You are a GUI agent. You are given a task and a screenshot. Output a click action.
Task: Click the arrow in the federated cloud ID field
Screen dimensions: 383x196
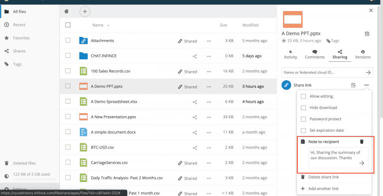coord(368,72)
